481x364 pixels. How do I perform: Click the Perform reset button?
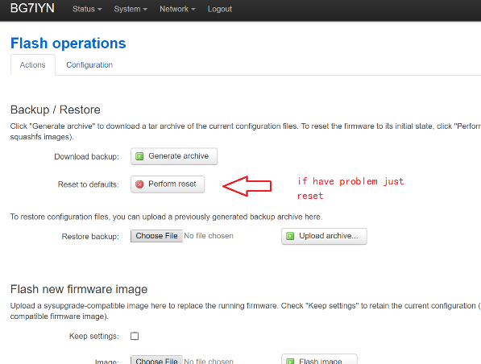coord(168,184)
